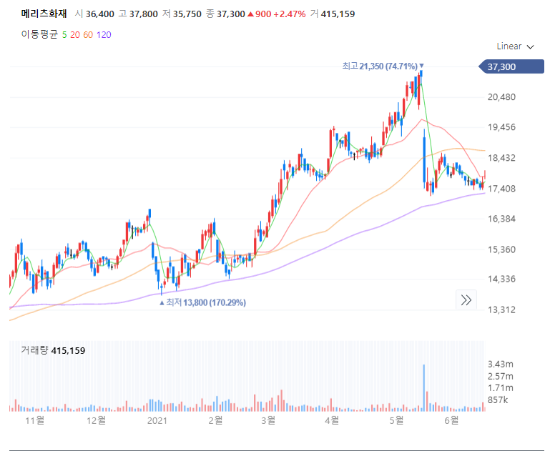Click the 이동평균 label
555x461 pixels.
pos(39,34)
